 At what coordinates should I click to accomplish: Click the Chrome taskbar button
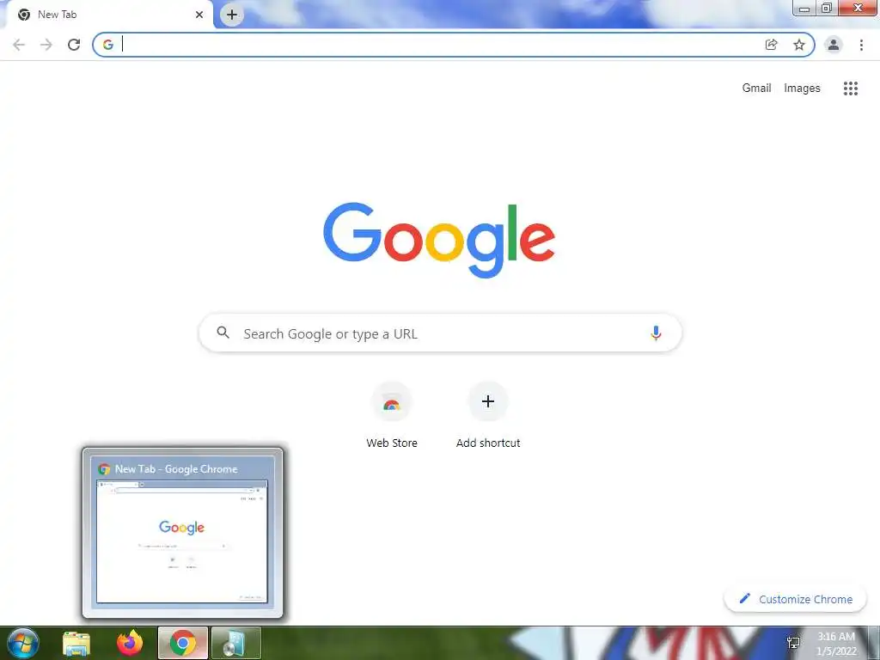(x=183, y=643)
